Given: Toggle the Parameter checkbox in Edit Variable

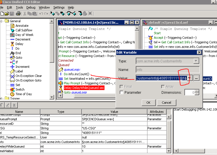Looking at the screenshot, I should 121,92.
